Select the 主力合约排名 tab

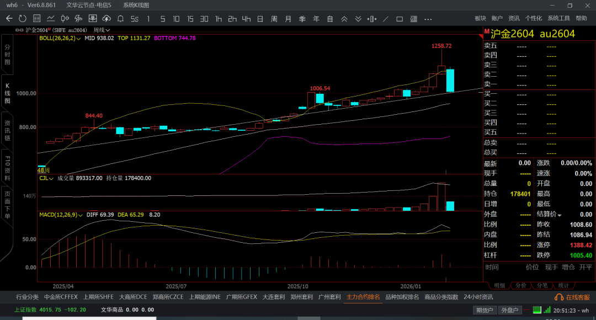363,297
